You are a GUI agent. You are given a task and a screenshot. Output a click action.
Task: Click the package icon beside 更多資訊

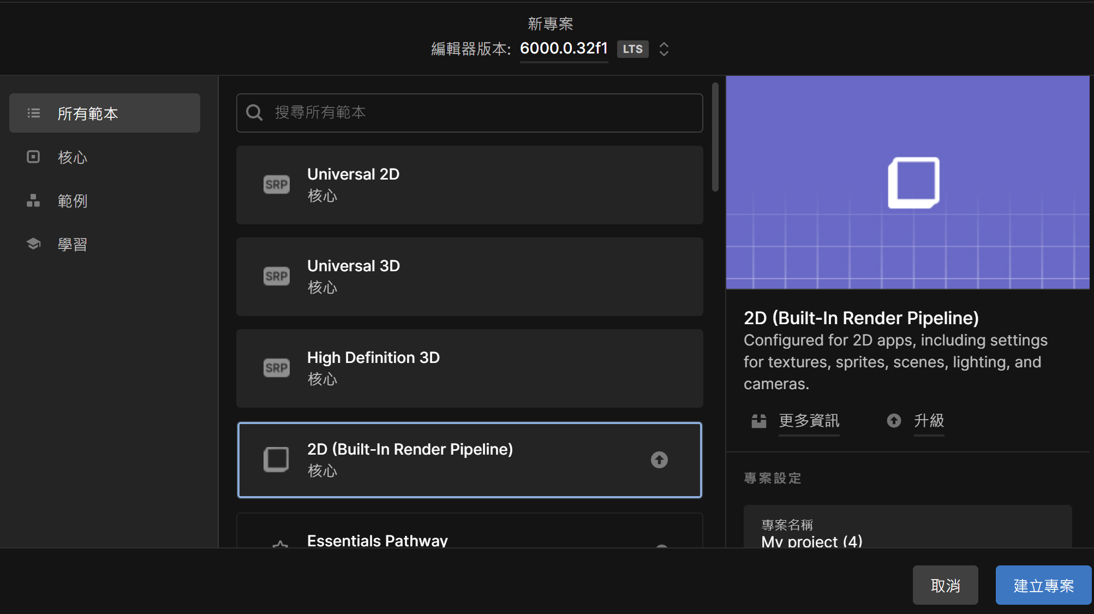coord(759,421)
